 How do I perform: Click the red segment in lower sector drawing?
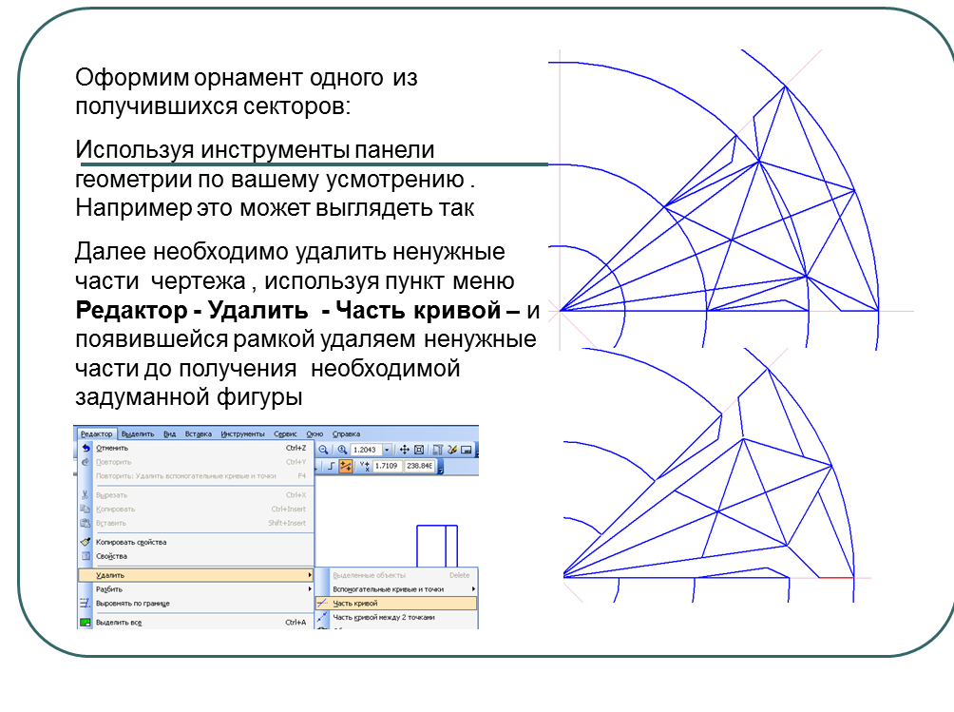[836, 577]
